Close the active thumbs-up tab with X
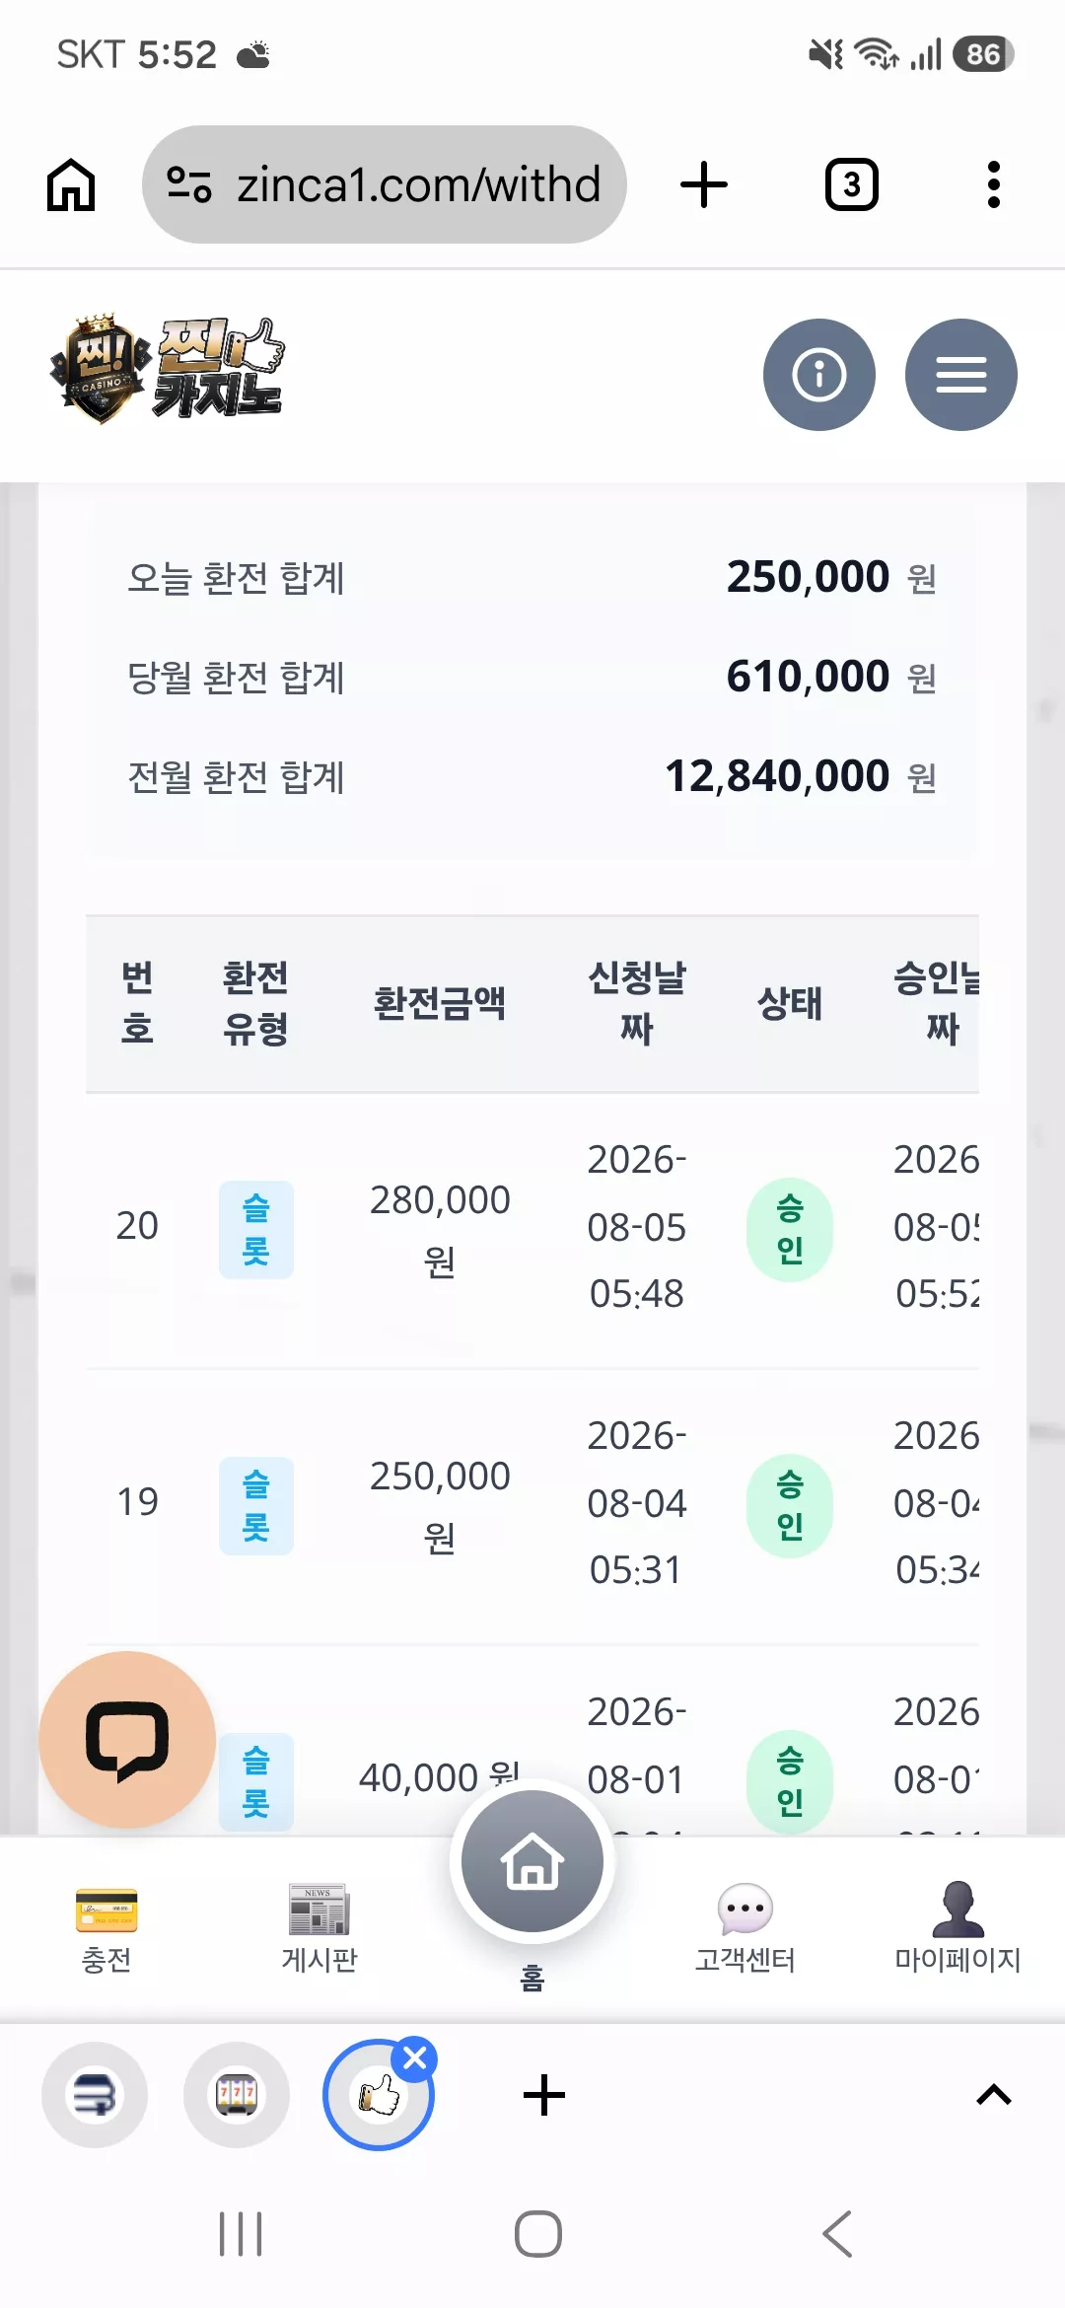Screen dimensions: 1065x2308 point(415,2058)
